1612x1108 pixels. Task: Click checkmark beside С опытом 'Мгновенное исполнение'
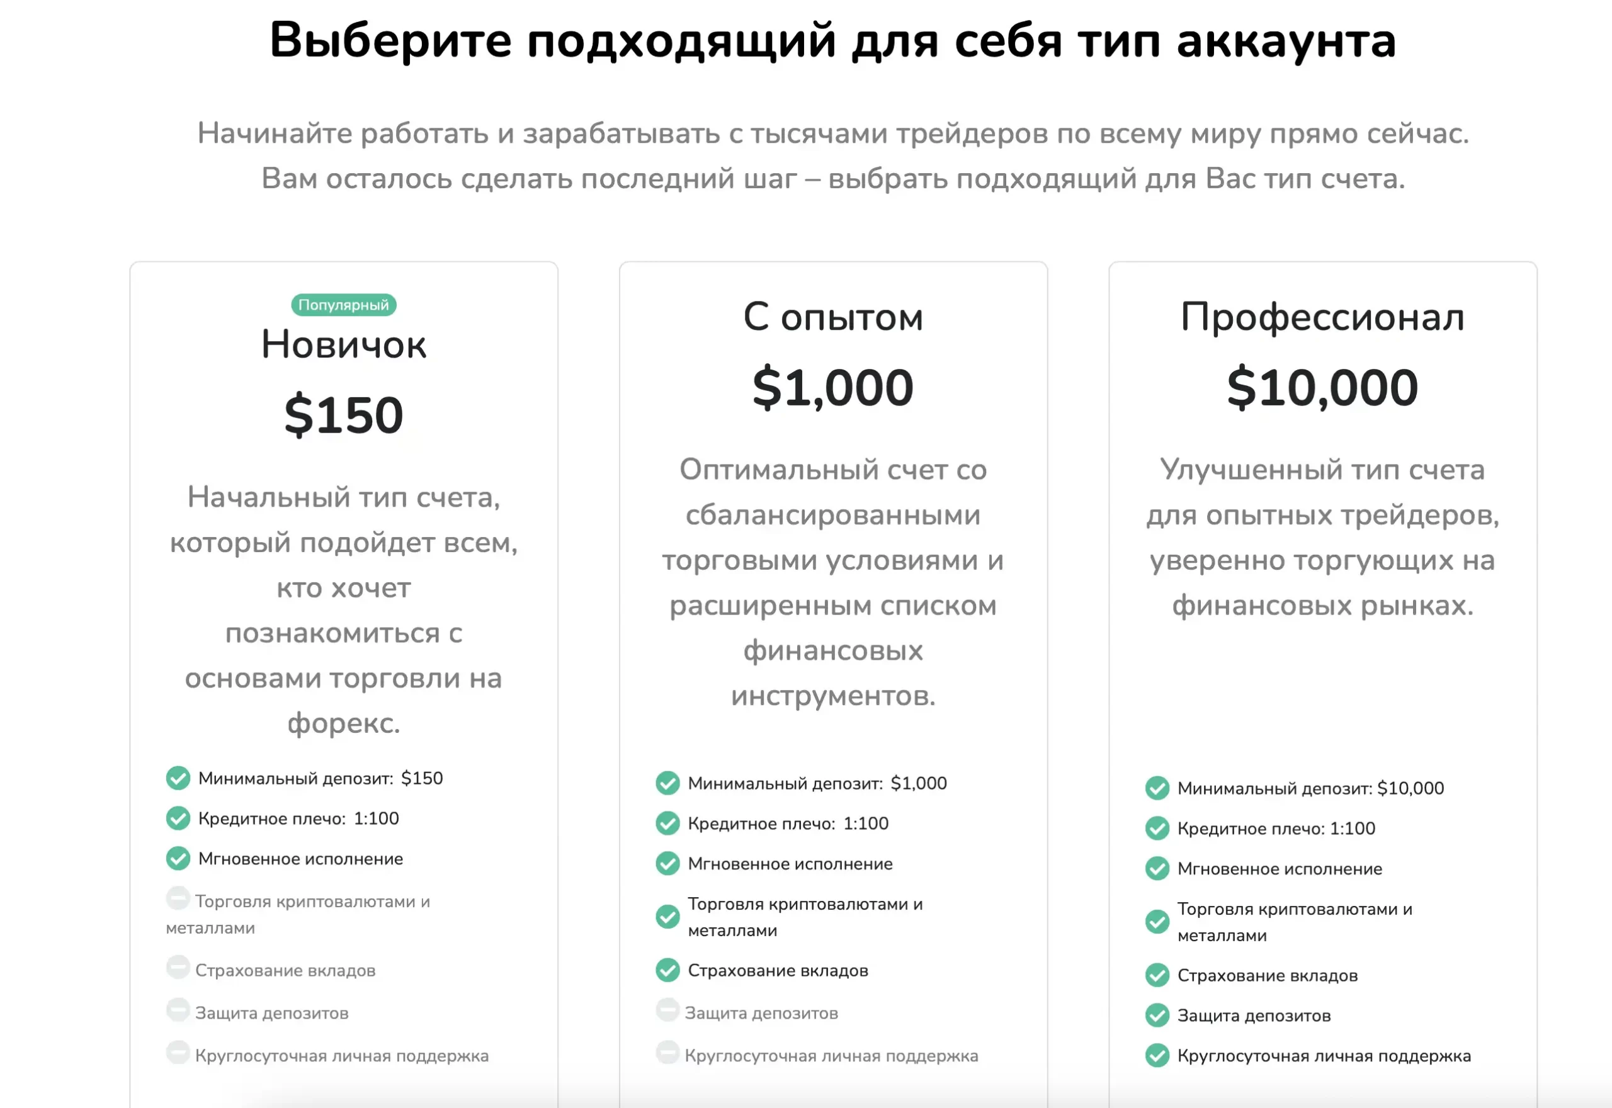click(667, 864)
